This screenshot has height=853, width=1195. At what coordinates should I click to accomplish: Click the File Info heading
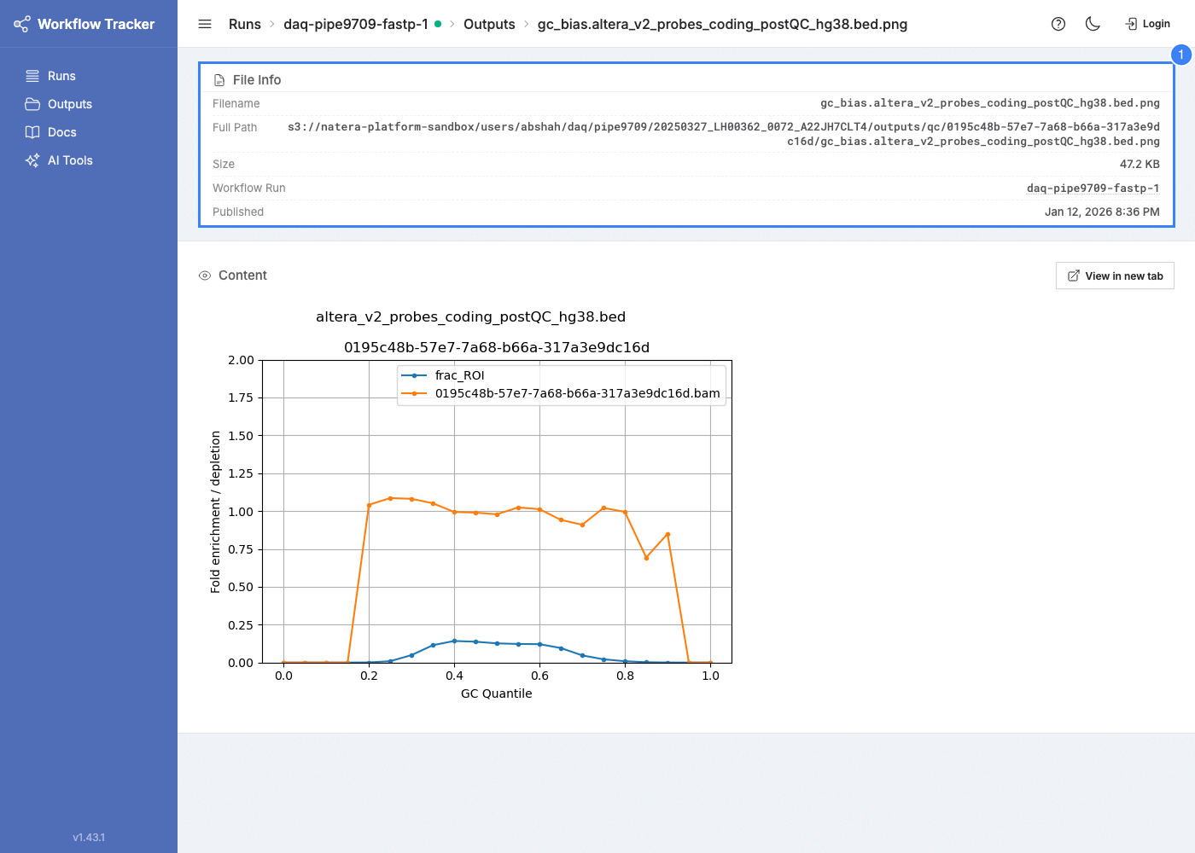click(257, 80)
